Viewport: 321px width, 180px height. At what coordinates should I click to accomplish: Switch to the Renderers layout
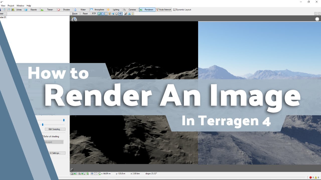point(147,10)
